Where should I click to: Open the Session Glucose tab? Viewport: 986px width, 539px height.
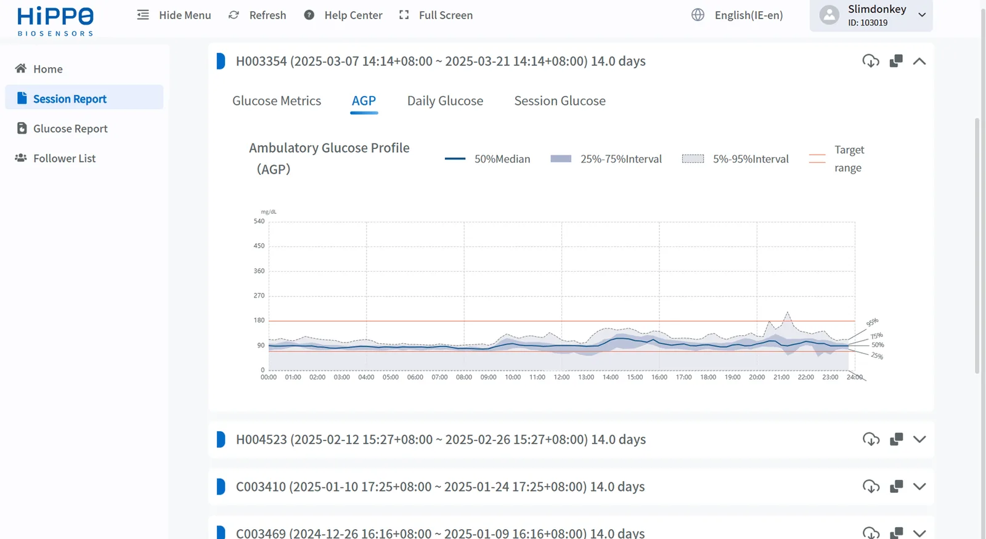coord(560,101)
